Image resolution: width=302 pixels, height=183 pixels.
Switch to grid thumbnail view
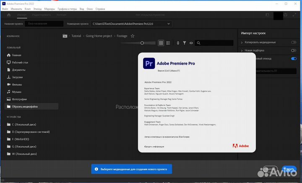(x=161, y=43)
